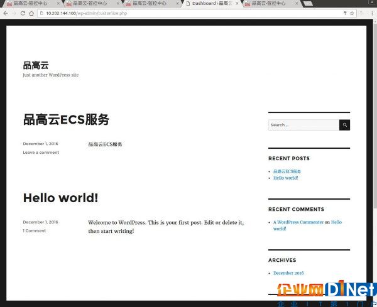Image resolution: width=377 pixels, height=307 pixels.
Task: Click the 品高云ECS服务 post body text
Action: (105, 144)
